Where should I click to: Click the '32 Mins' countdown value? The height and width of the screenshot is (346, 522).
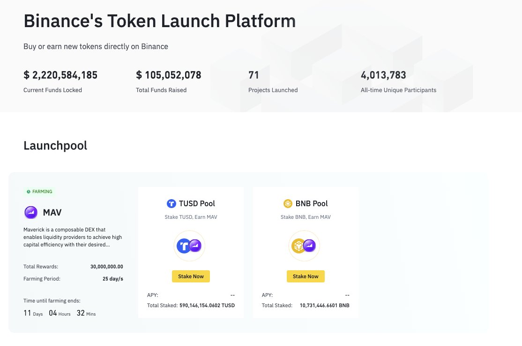[x=86, y=313]
